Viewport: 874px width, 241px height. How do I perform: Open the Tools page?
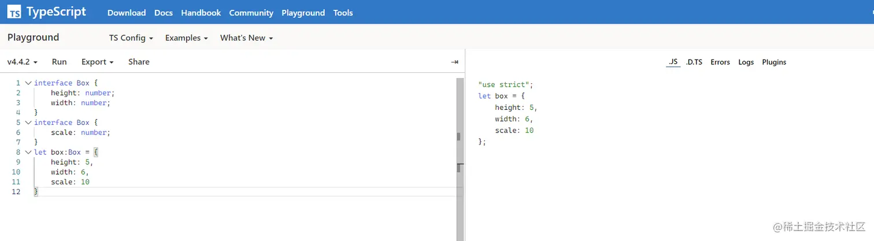tap(343, 13)
